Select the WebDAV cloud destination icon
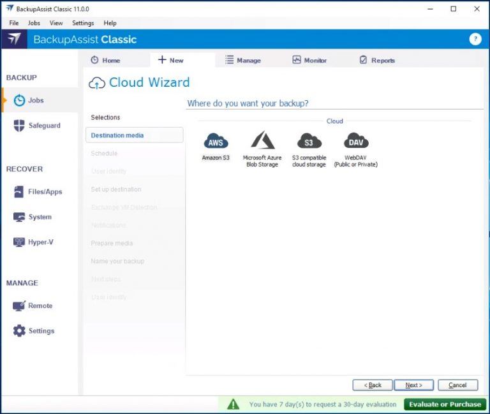Screen dimensions: 490x414 point(355,142)
